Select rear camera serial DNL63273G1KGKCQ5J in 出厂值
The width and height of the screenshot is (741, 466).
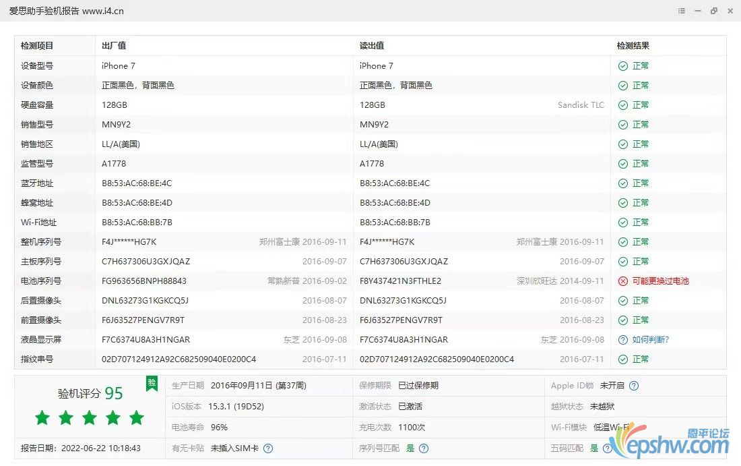tap(145, 301)
